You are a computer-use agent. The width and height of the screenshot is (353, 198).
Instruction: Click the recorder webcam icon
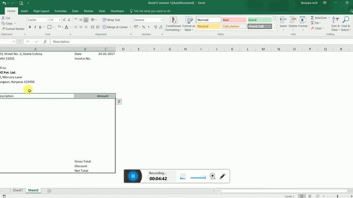pyautogui.click(x=212, y=176)
